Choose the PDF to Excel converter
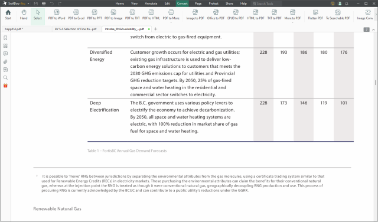Image resolution: width=378 pixels, height=222 pixels. point(76,14)
